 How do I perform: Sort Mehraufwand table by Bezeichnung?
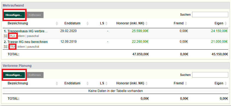pos(18,23)
